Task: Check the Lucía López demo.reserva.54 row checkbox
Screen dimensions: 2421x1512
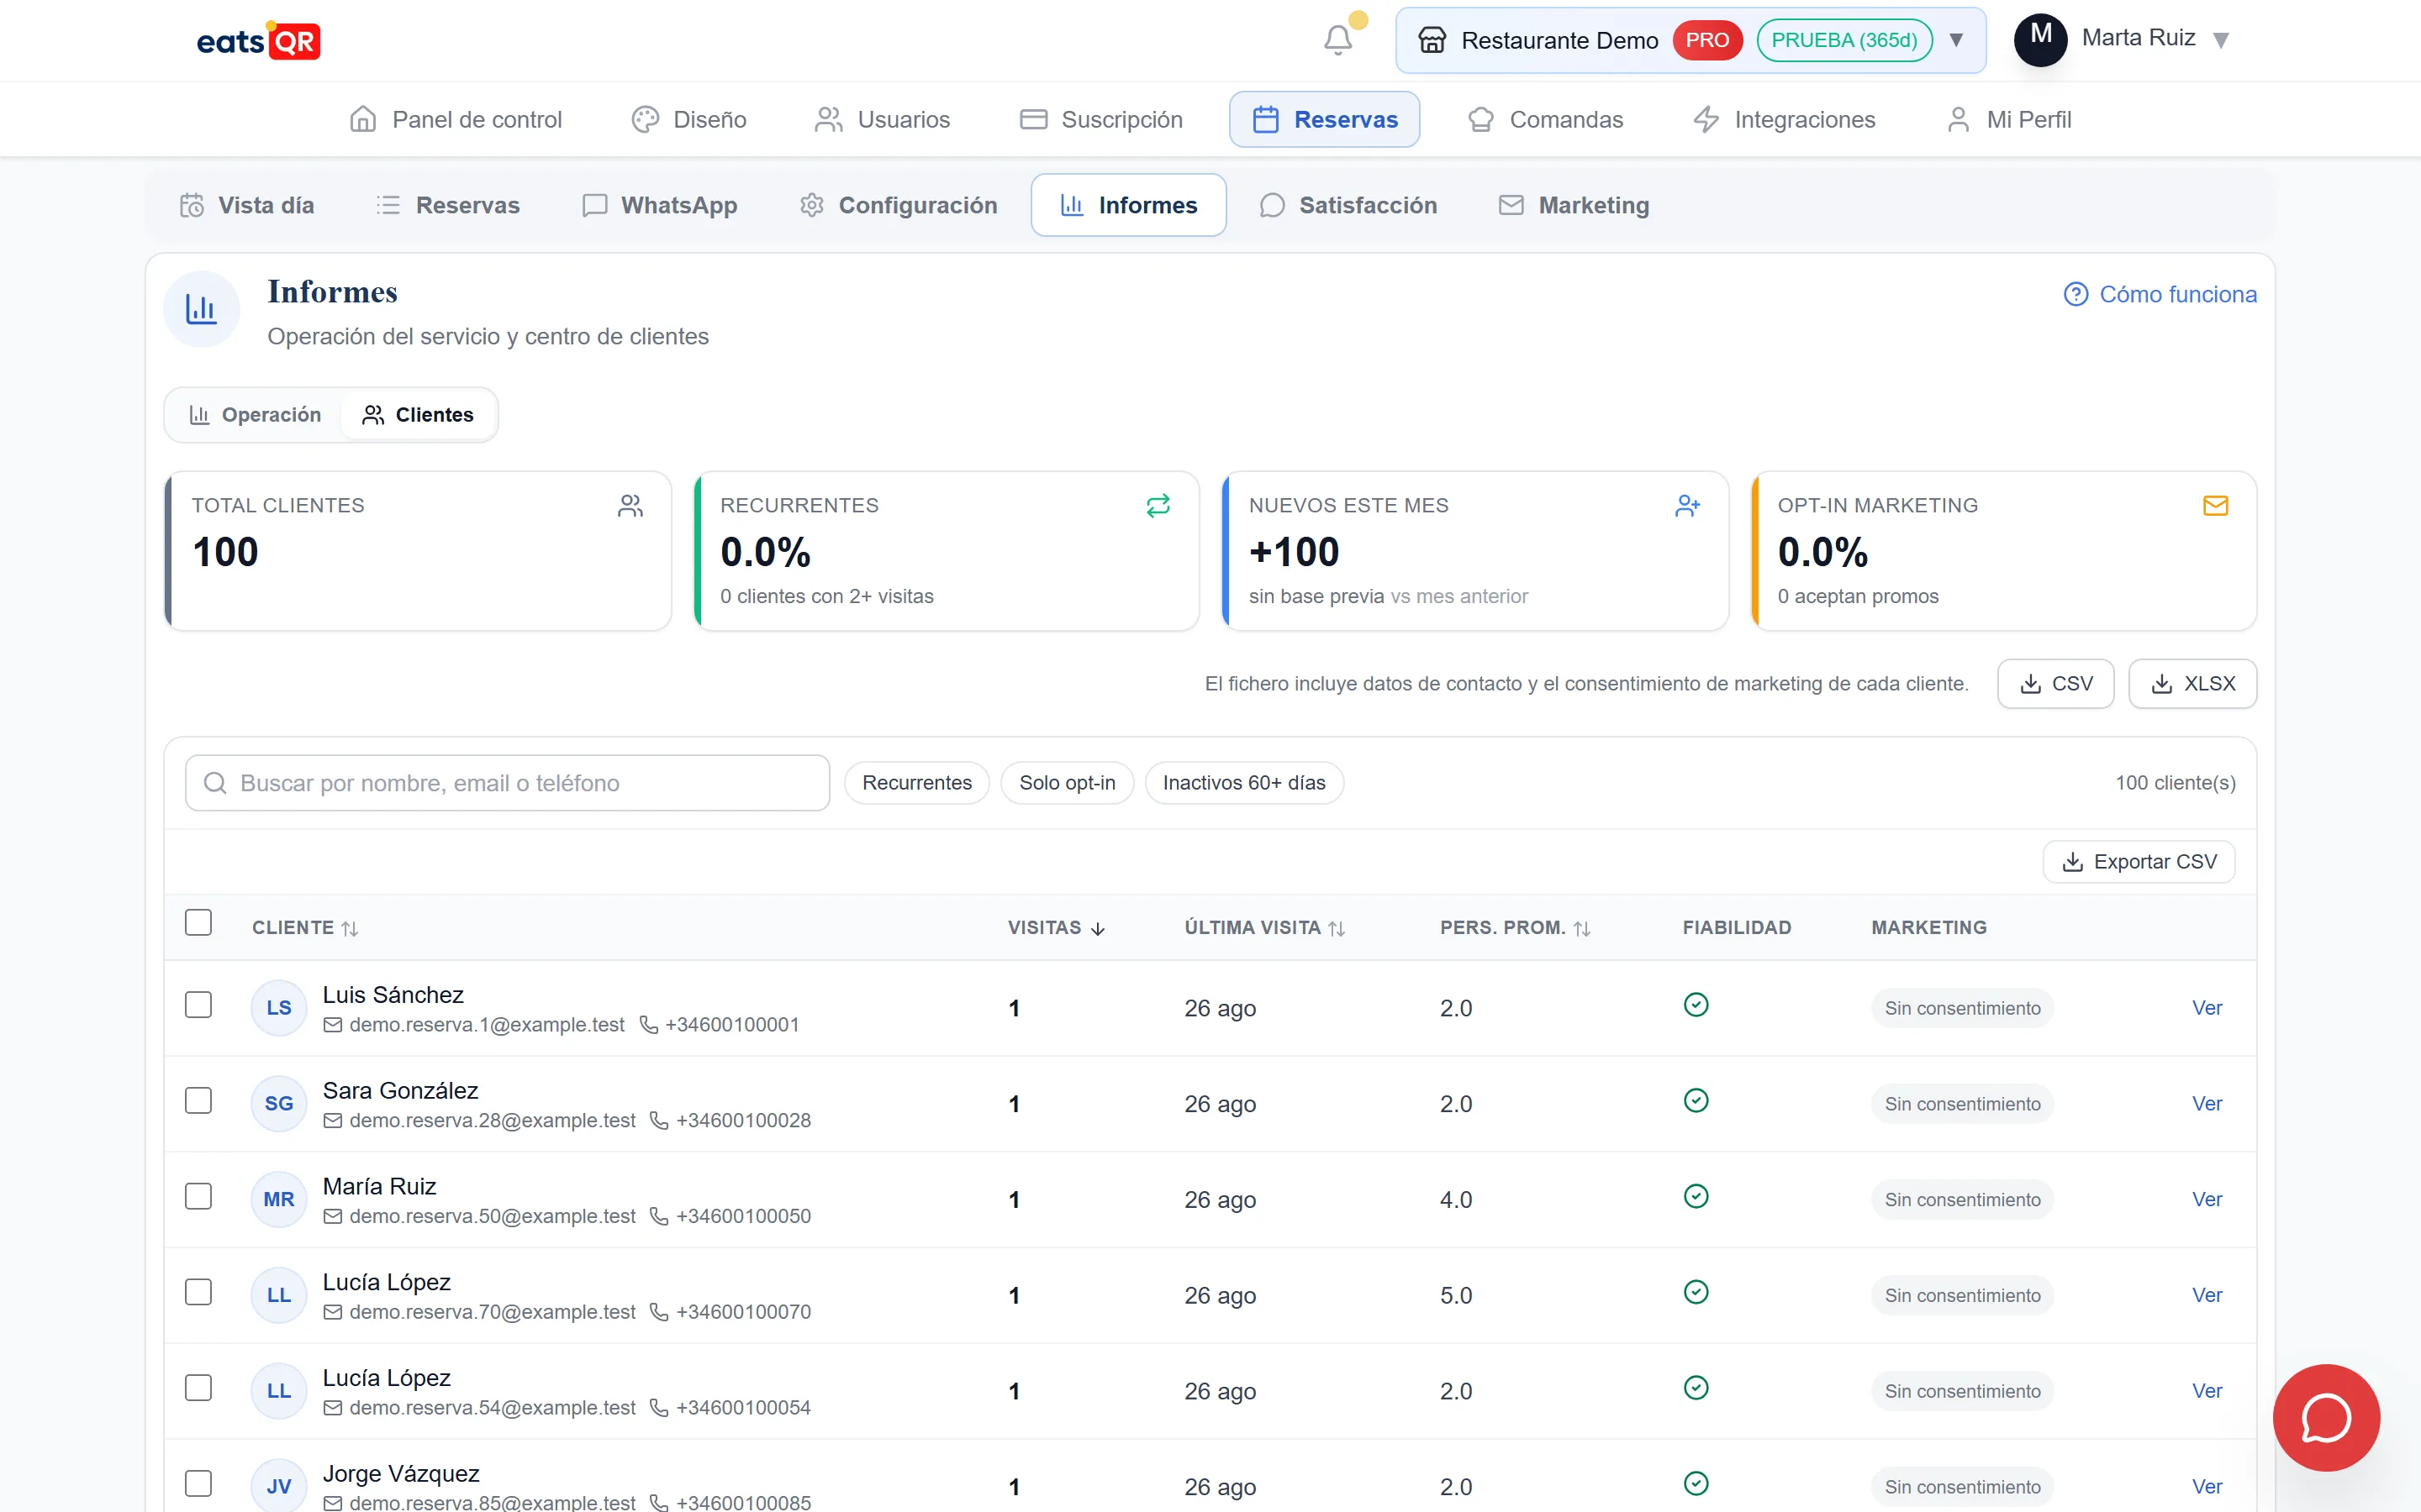Action: coord(198,1388)
